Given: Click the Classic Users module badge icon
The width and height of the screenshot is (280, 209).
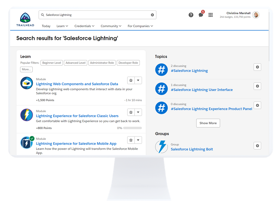Looking at the screenshot, I should point(27,115).
